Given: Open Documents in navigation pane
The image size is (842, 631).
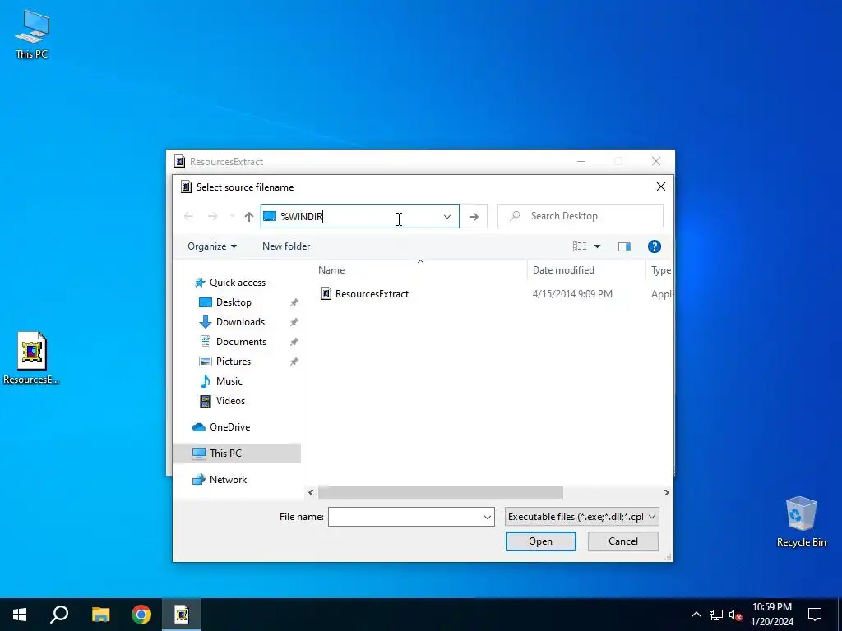Looking at the screenshot, I should coord(241,342).
